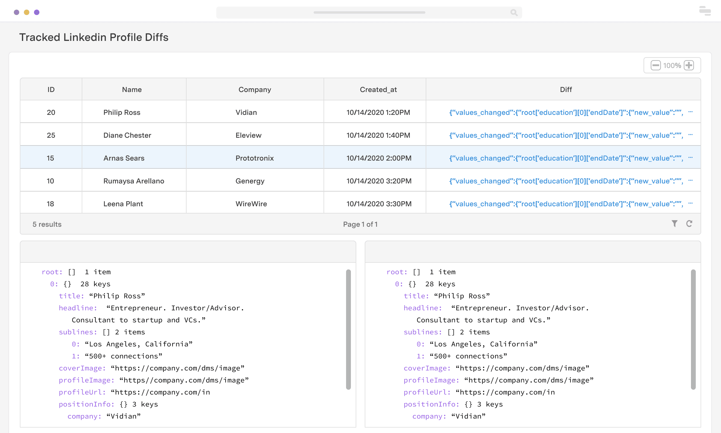Click the top address search field
Viewport: 721px width, 433px height.
tap(369, 13)
